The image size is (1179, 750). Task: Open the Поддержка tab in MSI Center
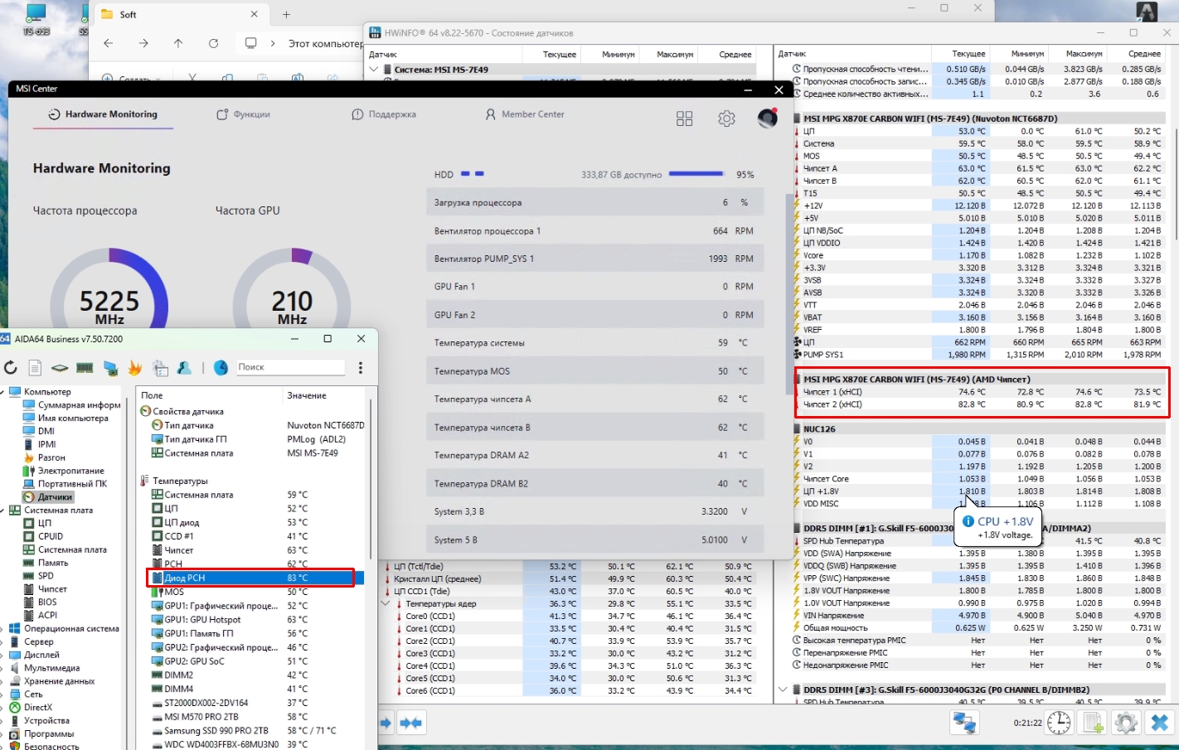(x=384, y=114)
